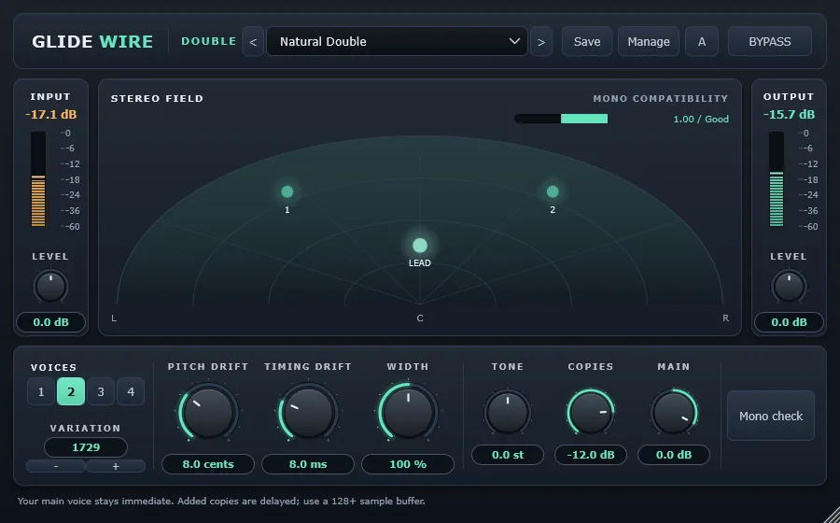This screenshot has height=523, width=840.
Task: Click the mono compatibility meter bar
Action: [561, 119]
